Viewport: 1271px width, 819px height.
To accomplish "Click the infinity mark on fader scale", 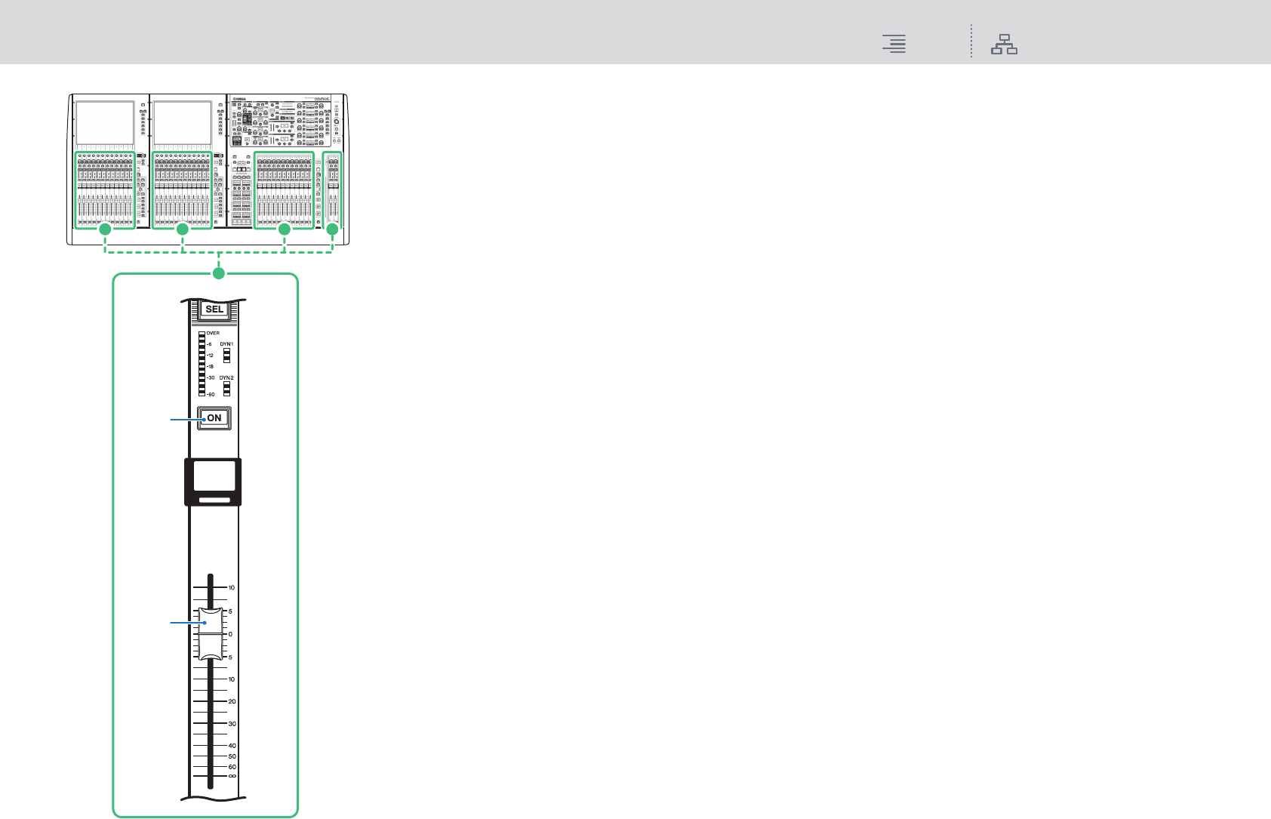I will pos(232,776).
